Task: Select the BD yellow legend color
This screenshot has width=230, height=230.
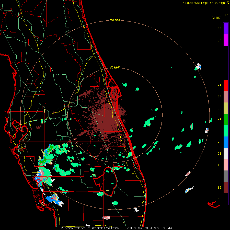Action: (226, 108)
